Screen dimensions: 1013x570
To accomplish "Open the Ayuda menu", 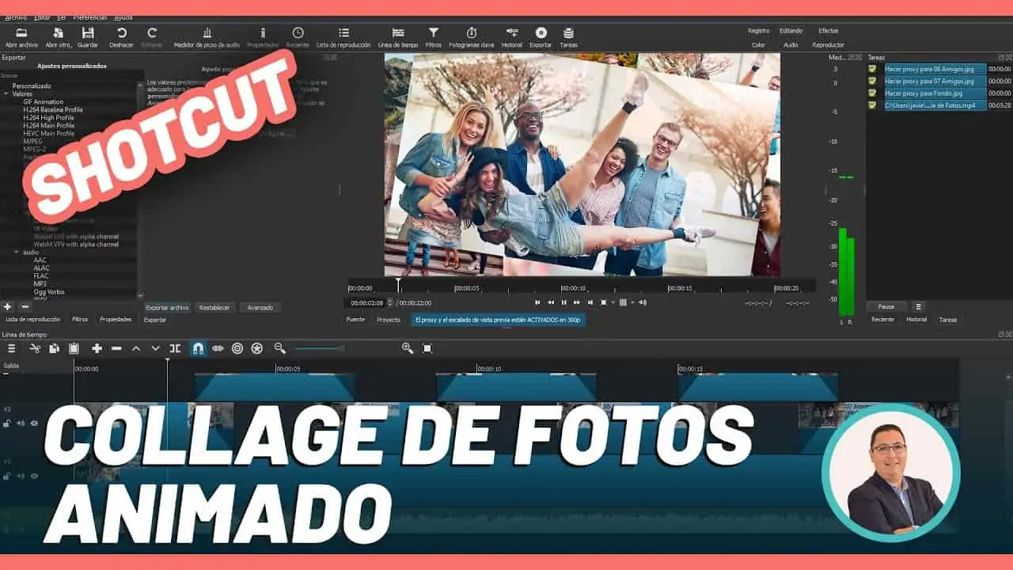I will click(x=123, y=17).
